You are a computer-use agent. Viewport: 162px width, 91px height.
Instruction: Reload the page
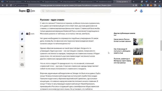(x=11, y=5)
